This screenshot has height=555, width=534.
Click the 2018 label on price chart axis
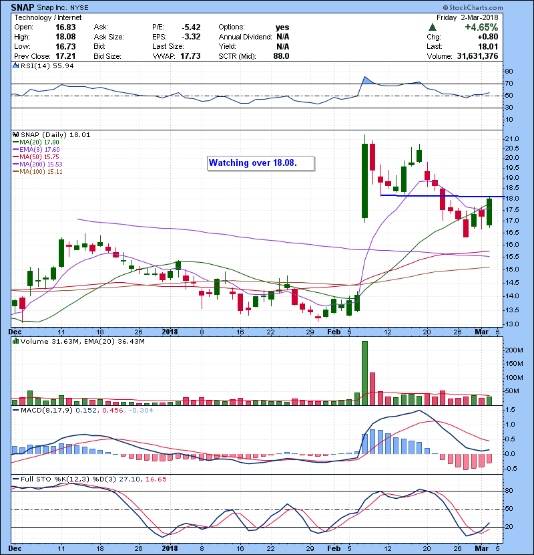tap(170, 332)
